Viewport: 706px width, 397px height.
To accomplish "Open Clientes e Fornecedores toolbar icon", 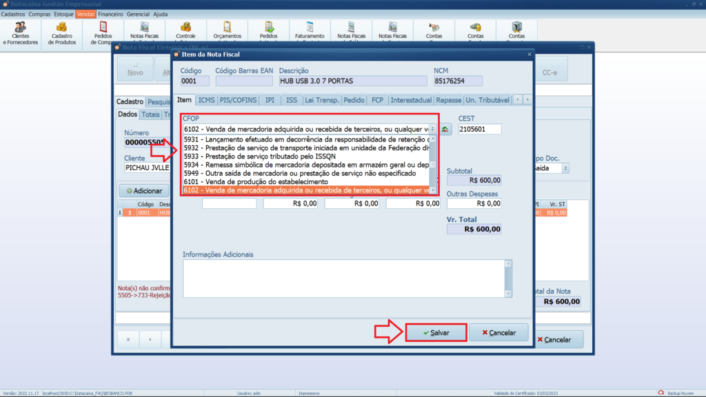I will point(21,32).
